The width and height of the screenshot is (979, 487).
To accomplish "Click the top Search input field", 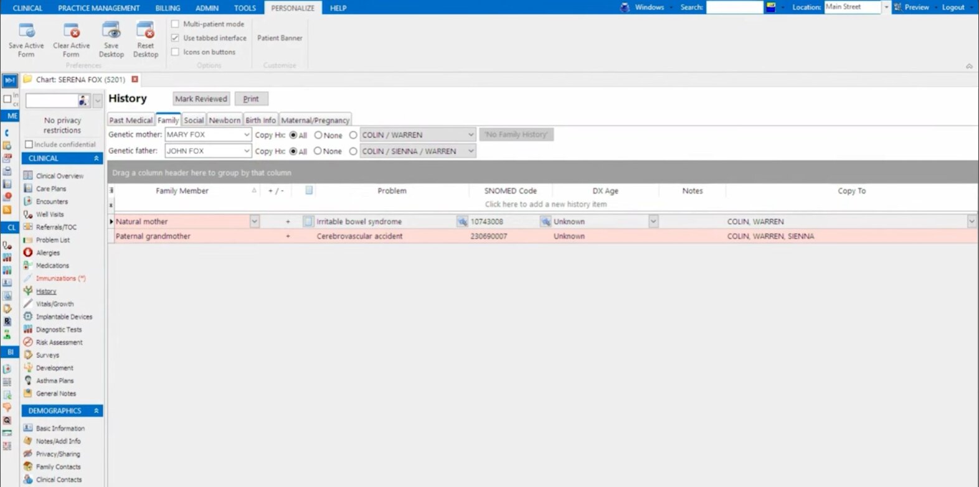I will tap(734, 7).
